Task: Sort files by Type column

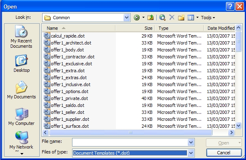Action: pos(179,28)
